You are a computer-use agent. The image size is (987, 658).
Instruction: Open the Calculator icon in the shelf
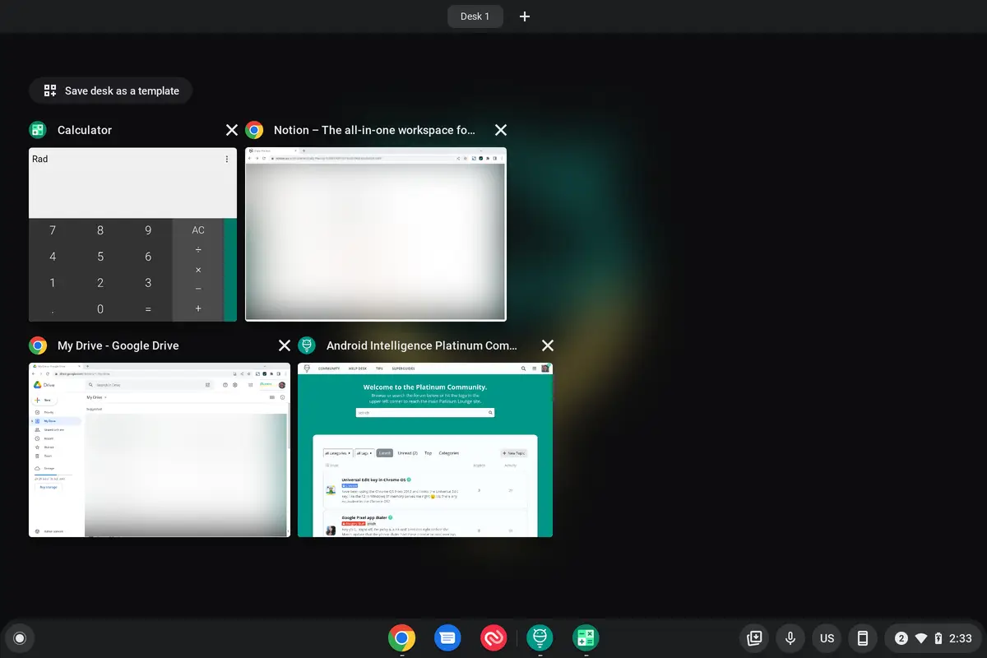[x=586, y=637]
